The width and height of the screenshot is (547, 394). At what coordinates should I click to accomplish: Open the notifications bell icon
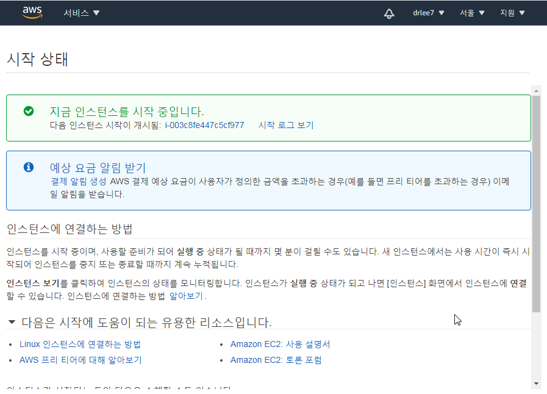tap(389, 13)
